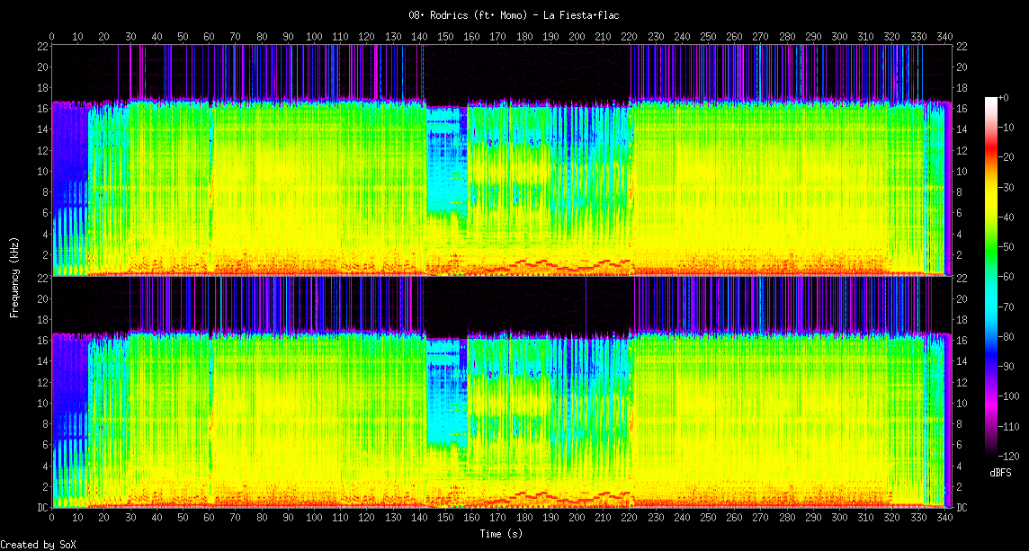Select the 0 mark on the bottom time axis
Viewport: 1029px width, 551px height.
(x=52, y=519)
